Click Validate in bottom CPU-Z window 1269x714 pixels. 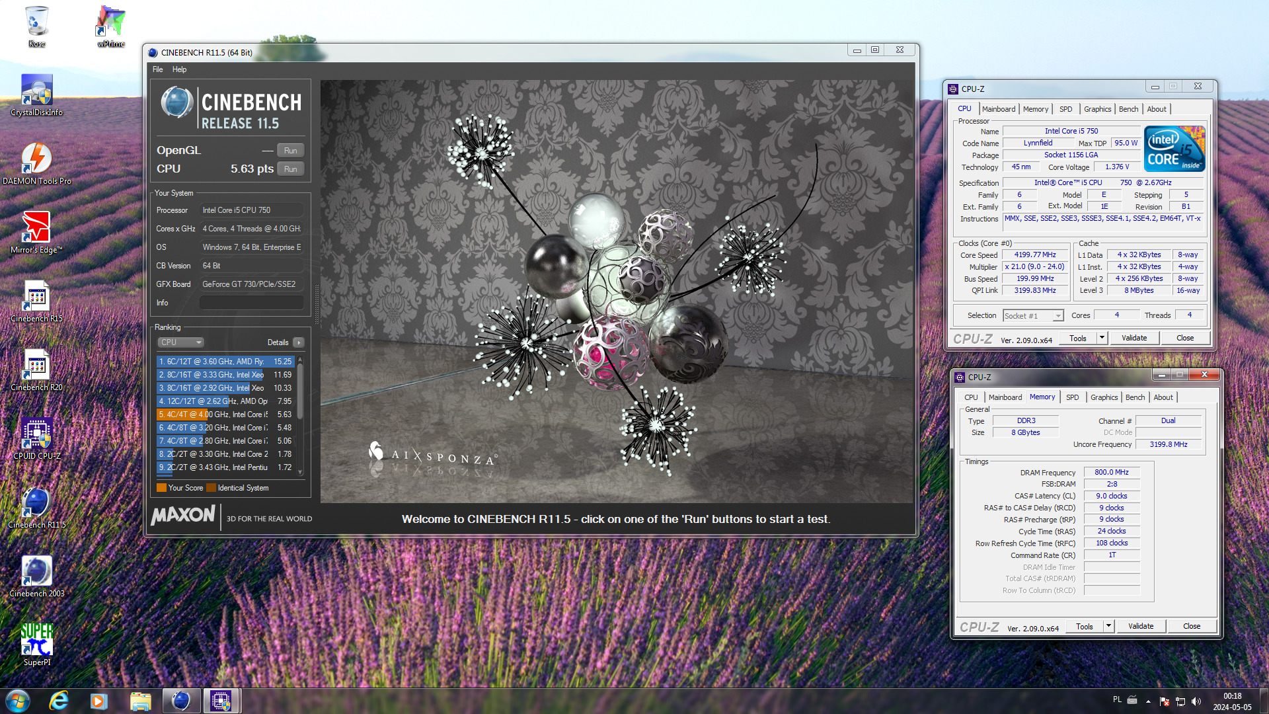point(1141,626)
